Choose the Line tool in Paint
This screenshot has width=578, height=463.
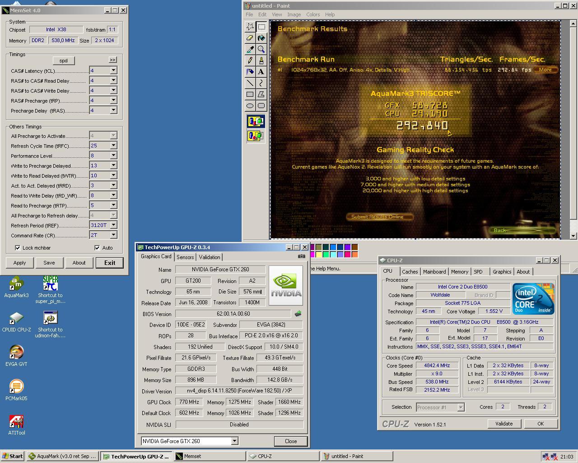[x=250, y=83]
